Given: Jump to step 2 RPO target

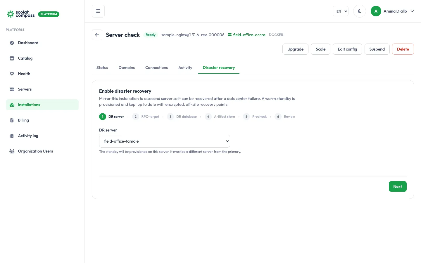Looking at the screenshot, I should 146,117.
